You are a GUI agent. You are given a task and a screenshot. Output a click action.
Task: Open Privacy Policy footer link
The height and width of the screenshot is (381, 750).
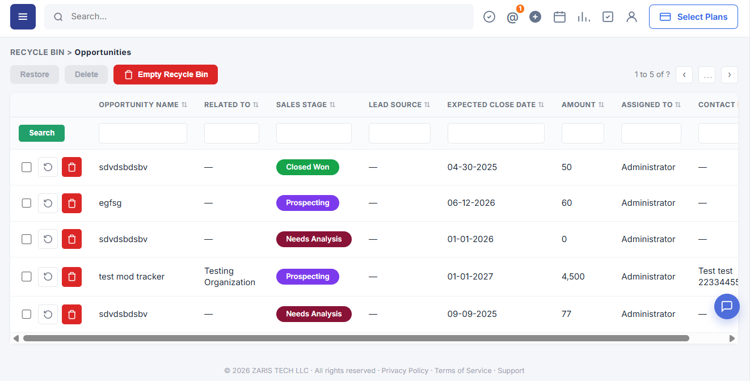pyautogui.click(x=405, y=371)
